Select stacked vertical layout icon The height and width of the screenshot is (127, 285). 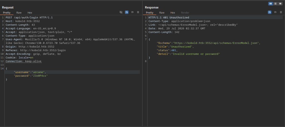click(275, 4)
